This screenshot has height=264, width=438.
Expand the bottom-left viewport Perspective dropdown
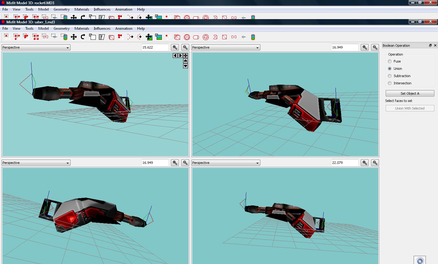[36, 163]
